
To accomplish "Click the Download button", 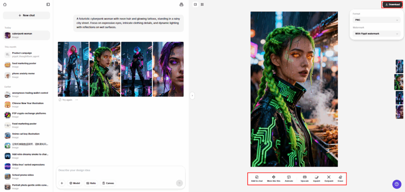I will coord(392,4).
